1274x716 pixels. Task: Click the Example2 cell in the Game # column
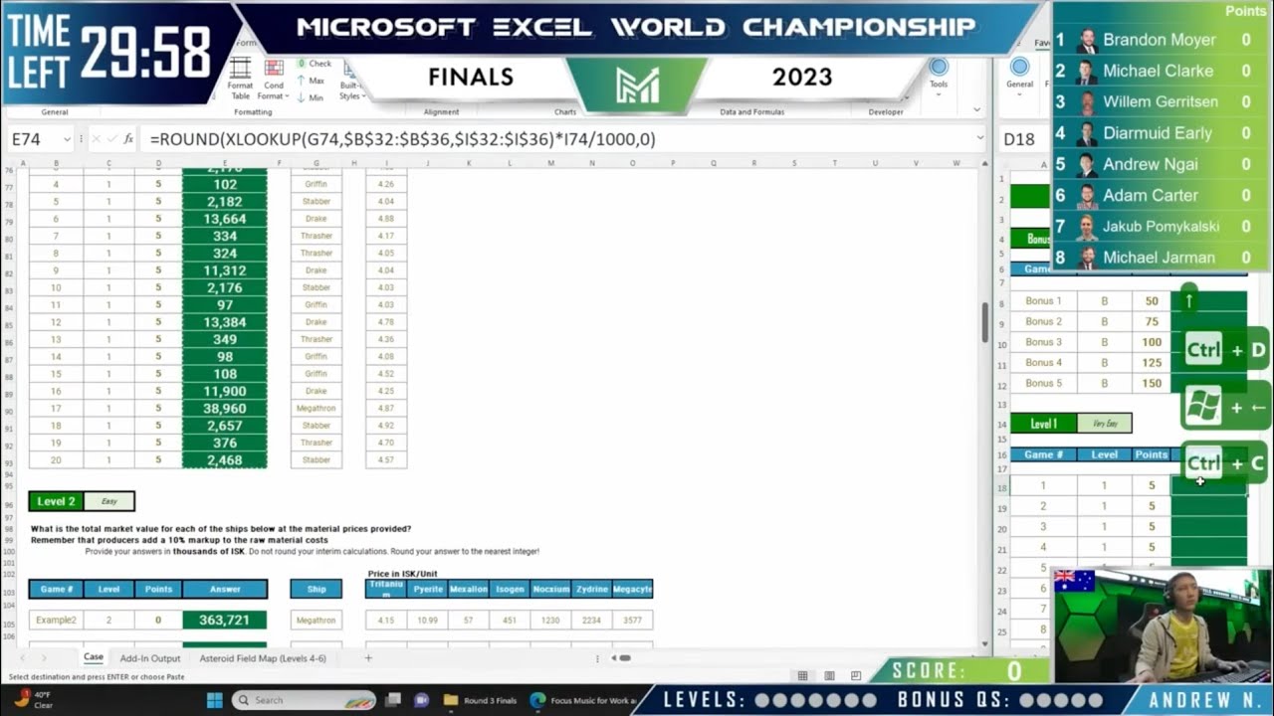click(x=56, y=620)
